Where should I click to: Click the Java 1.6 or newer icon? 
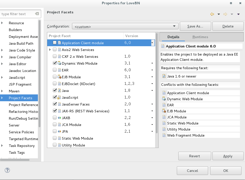[164, 76]
